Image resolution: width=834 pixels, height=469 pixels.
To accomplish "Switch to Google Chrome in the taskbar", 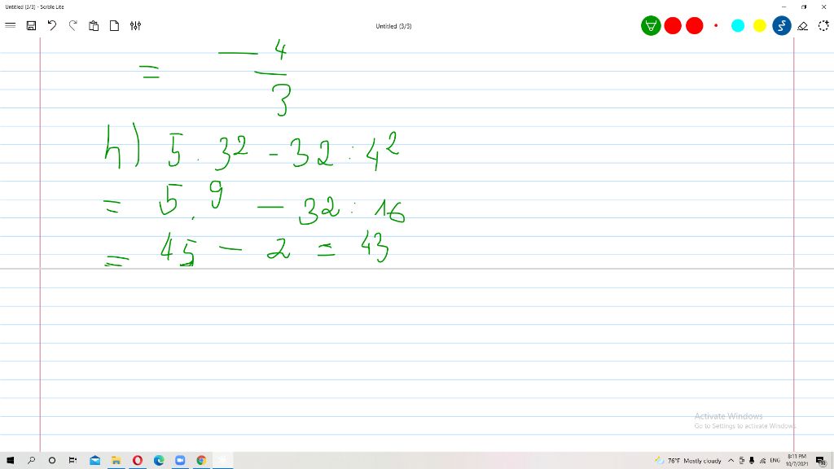I will click(x=201, y=461).
